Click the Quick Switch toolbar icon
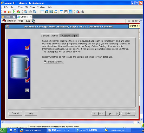 click(51, 12)
